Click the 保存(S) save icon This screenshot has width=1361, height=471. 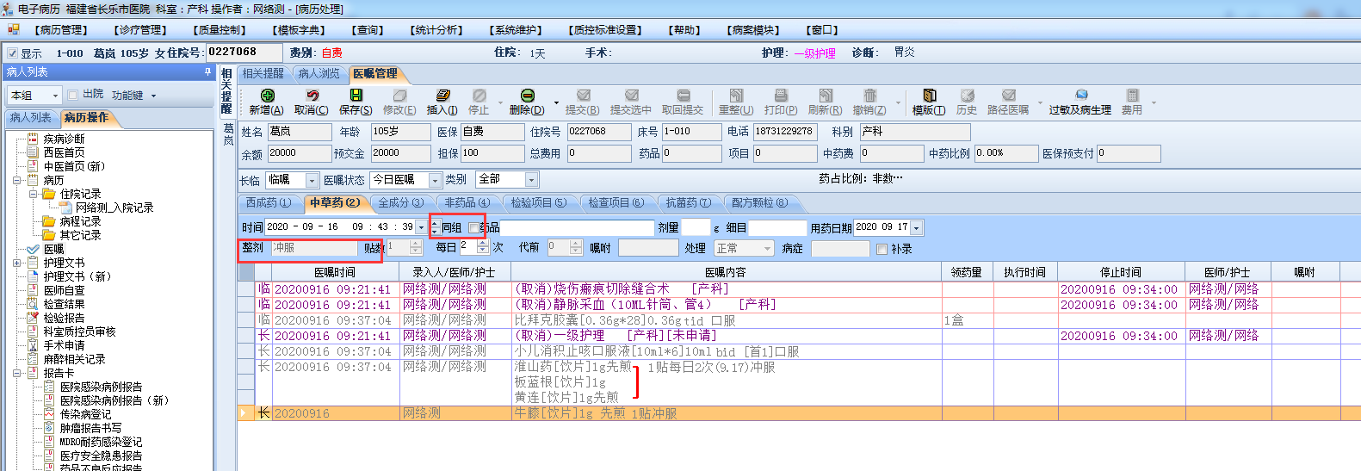pos(356,96)
